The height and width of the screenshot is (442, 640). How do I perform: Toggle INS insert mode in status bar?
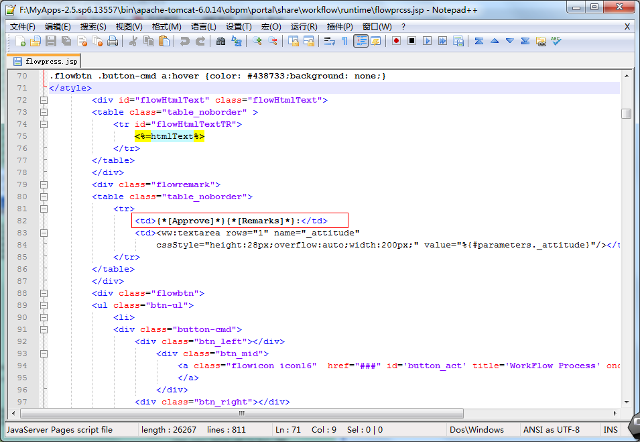coord(611,430)
